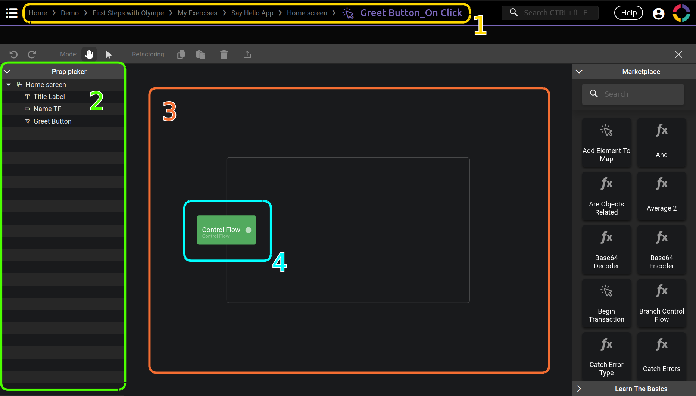Click the undo arrow icon

13,54
